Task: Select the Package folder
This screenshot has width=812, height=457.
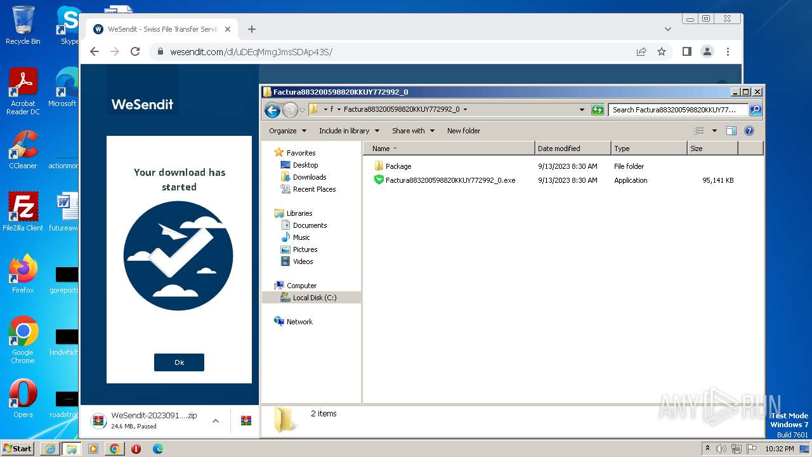Action: (x=393, y=166)
